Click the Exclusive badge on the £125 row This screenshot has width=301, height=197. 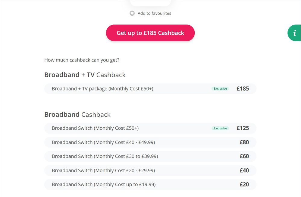[220, 128]
